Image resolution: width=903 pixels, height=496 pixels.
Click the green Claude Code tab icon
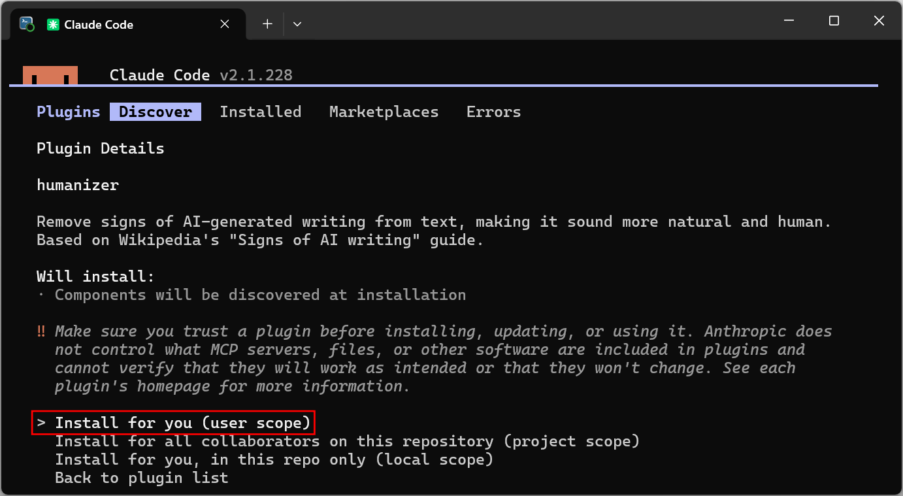53,25
